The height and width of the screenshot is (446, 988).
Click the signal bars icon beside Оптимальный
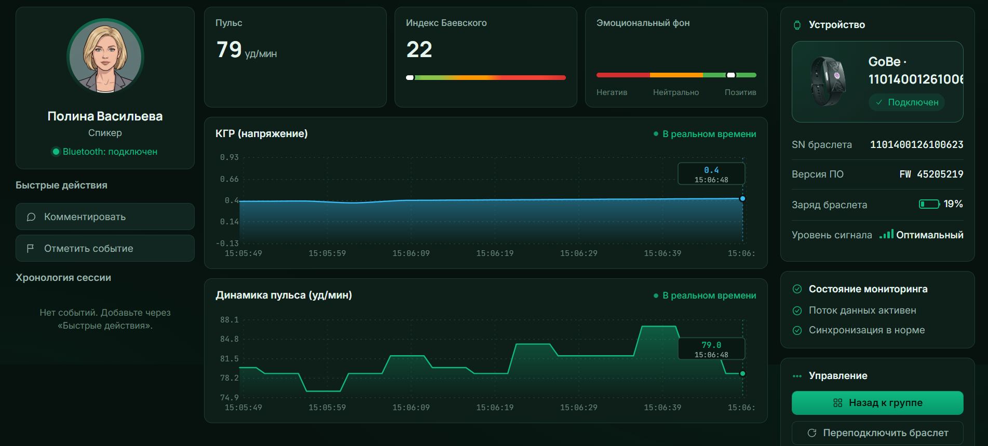(886, 234)
